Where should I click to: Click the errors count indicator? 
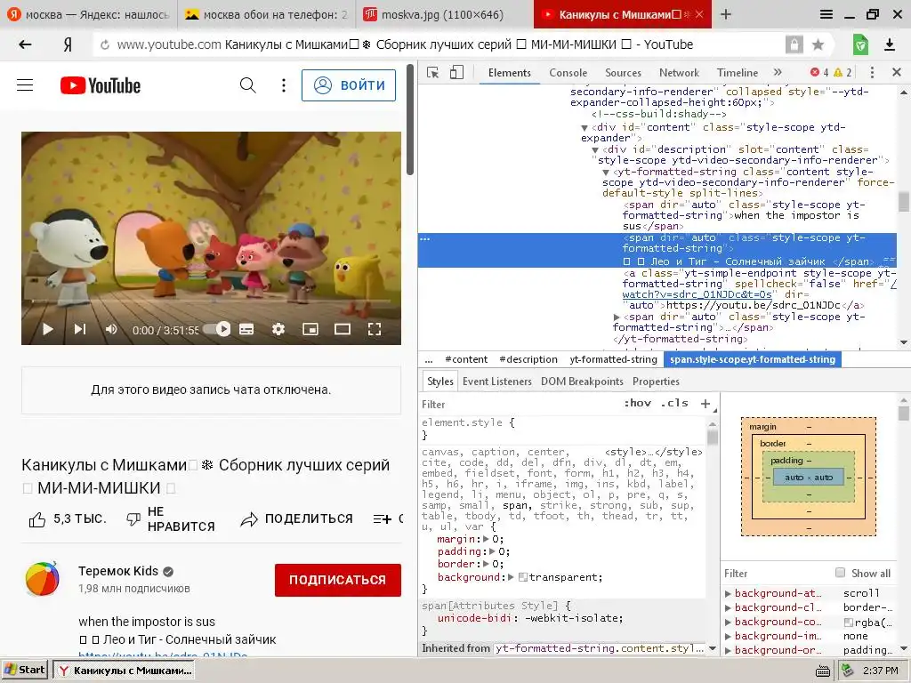(x=819, y=73)
